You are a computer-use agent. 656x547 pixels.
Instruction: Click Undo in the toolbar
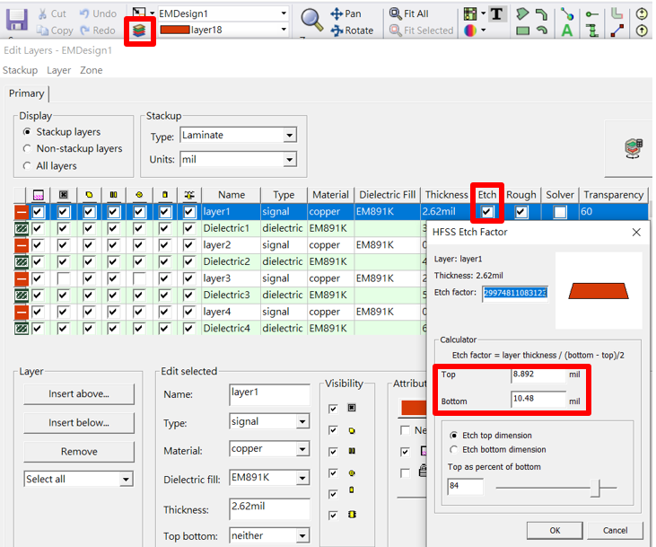(x=98, y=13)
